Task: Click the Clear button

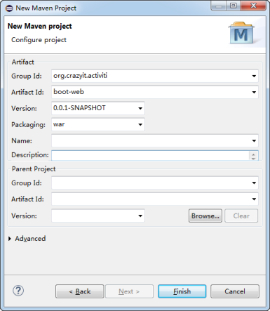Action: pos(241,216)
